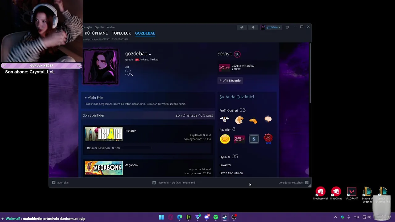Select the GOZDEBAE tab
395x222 pixels.
(145, 33)
